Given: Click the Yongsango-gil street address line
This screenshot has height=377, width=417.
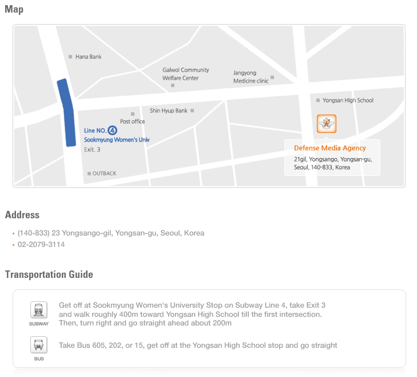Looking at the screenshot, I should click(111, 233).
